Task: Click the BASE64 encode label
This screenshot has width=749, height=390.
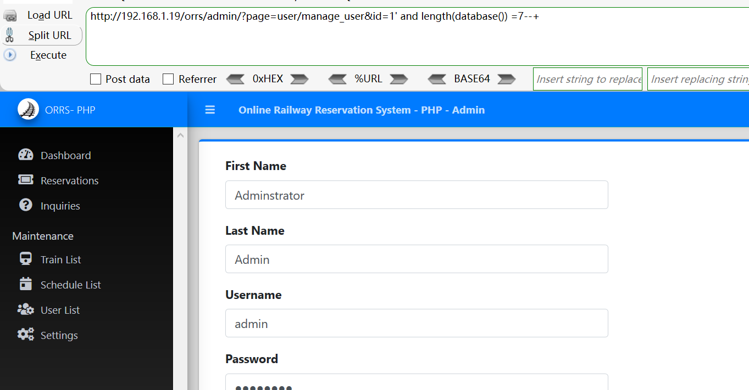Action: pyautogui.click(x=472, y=79)
